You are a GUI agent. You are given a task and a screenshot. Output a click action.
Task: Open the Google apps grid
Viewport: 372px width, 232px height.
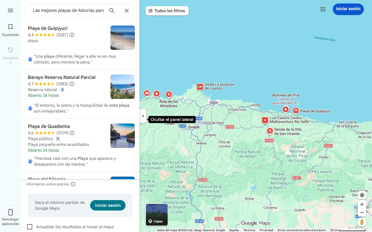(323, 9)
